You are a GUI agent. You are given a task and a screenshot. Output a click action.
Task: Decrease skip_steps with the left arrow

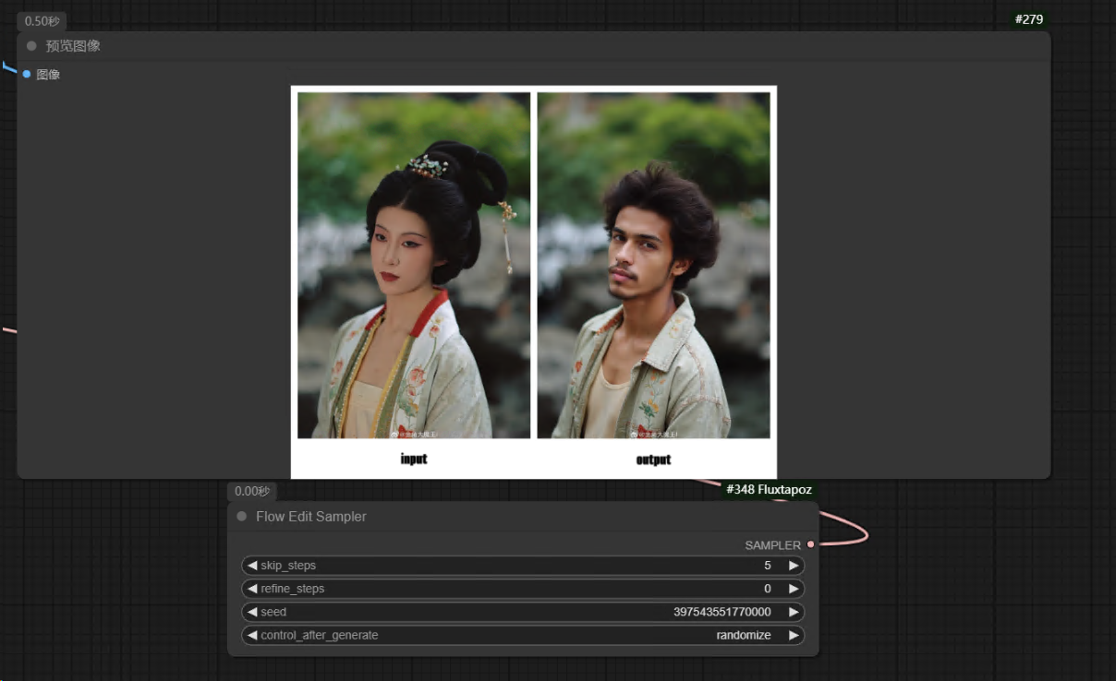click(x=252, y=566)
